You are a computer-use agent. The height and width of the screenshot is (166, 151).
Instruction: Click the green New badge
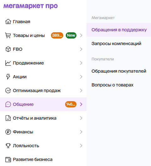(71, 35)
